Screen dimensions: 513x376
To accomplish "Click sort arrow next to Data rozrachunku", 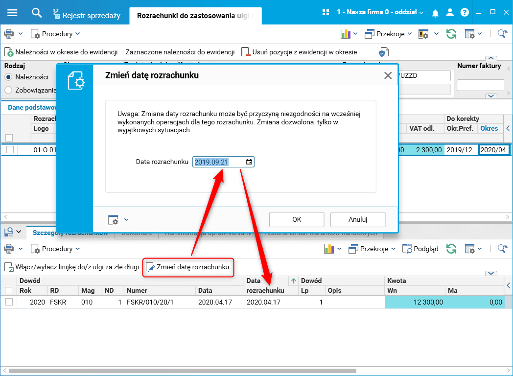I will coord(294,281).
